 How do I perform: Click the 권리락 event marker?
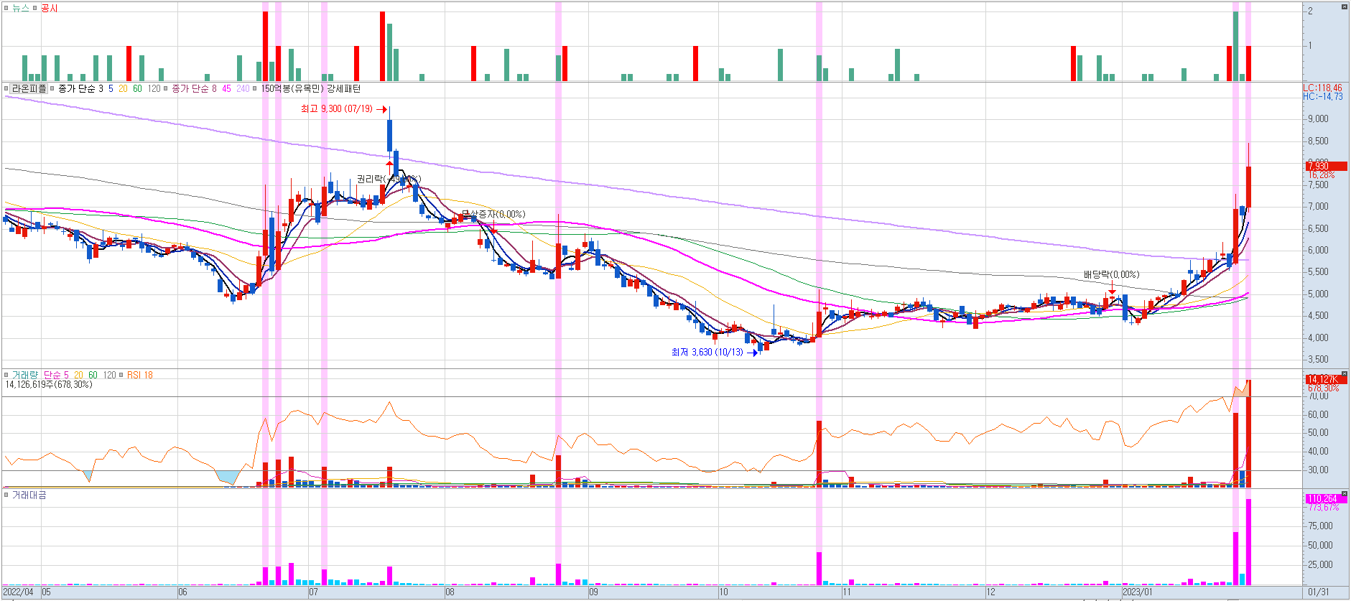(389, 179)
